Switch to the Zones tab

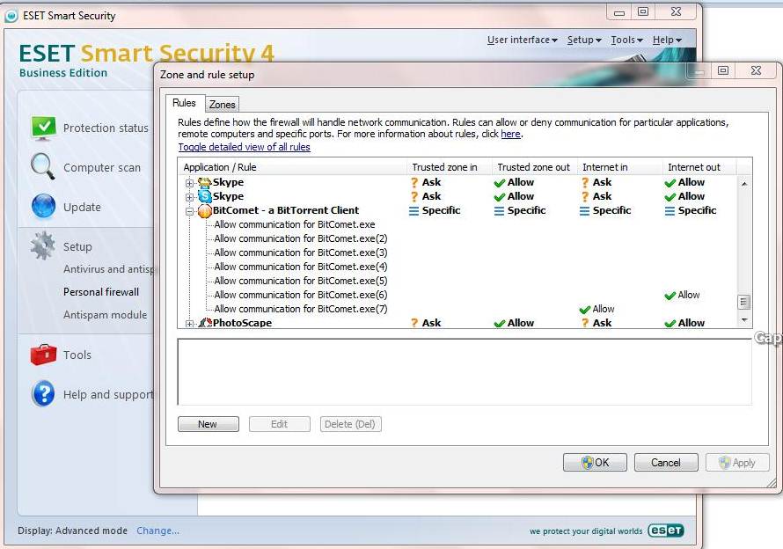coord(223,105)
